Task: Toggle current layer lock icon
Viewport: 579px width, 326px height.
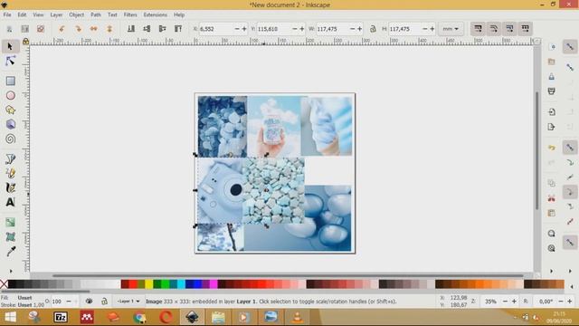Action: [x=105, y=302]
